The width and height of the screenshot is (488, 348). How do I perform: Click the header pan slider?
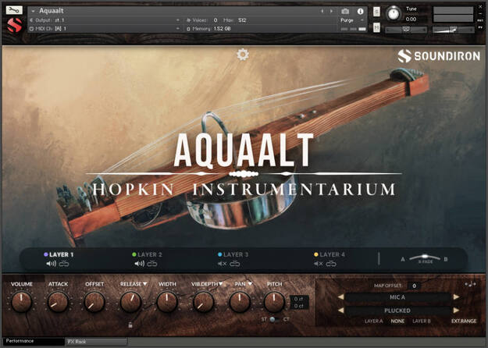[406, 30]
